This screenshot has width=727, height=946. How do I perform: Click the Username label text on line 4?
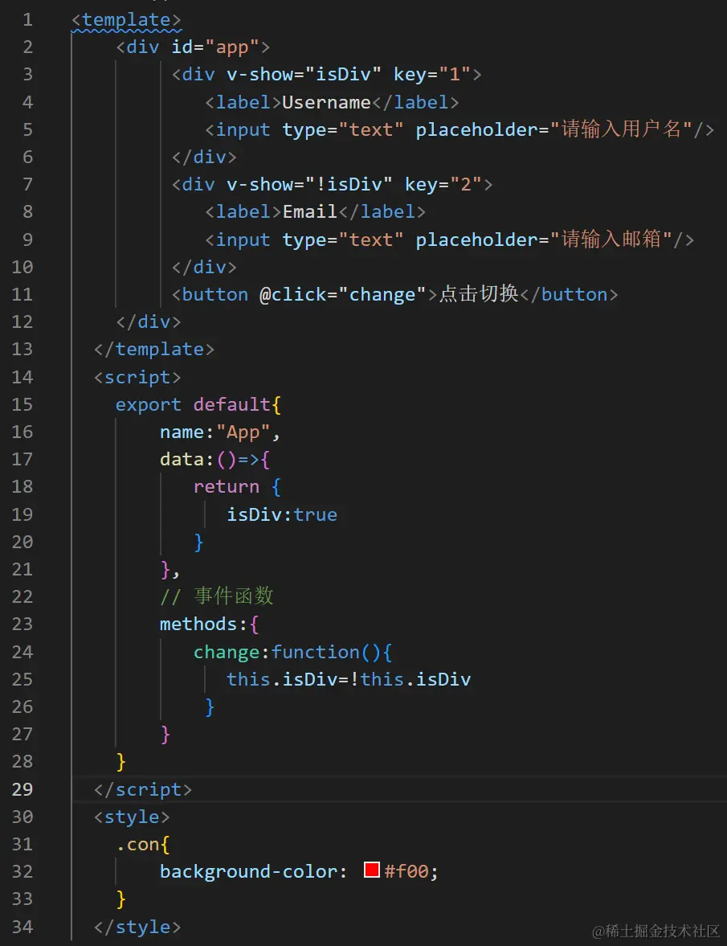click(x=325, y=101)
